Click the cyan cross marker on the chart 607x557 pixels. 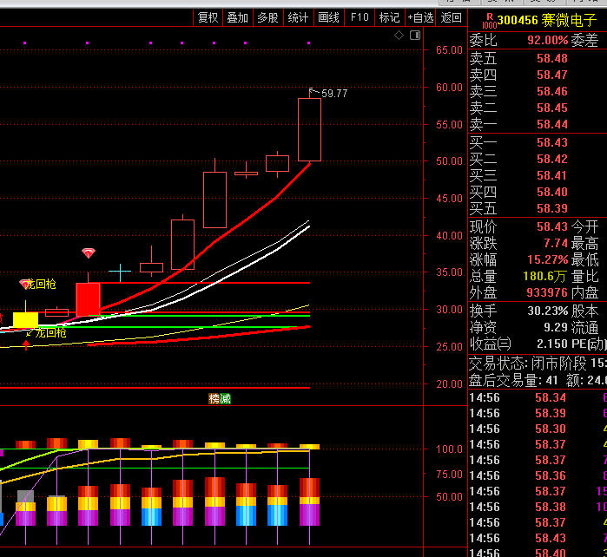(119, 272)
